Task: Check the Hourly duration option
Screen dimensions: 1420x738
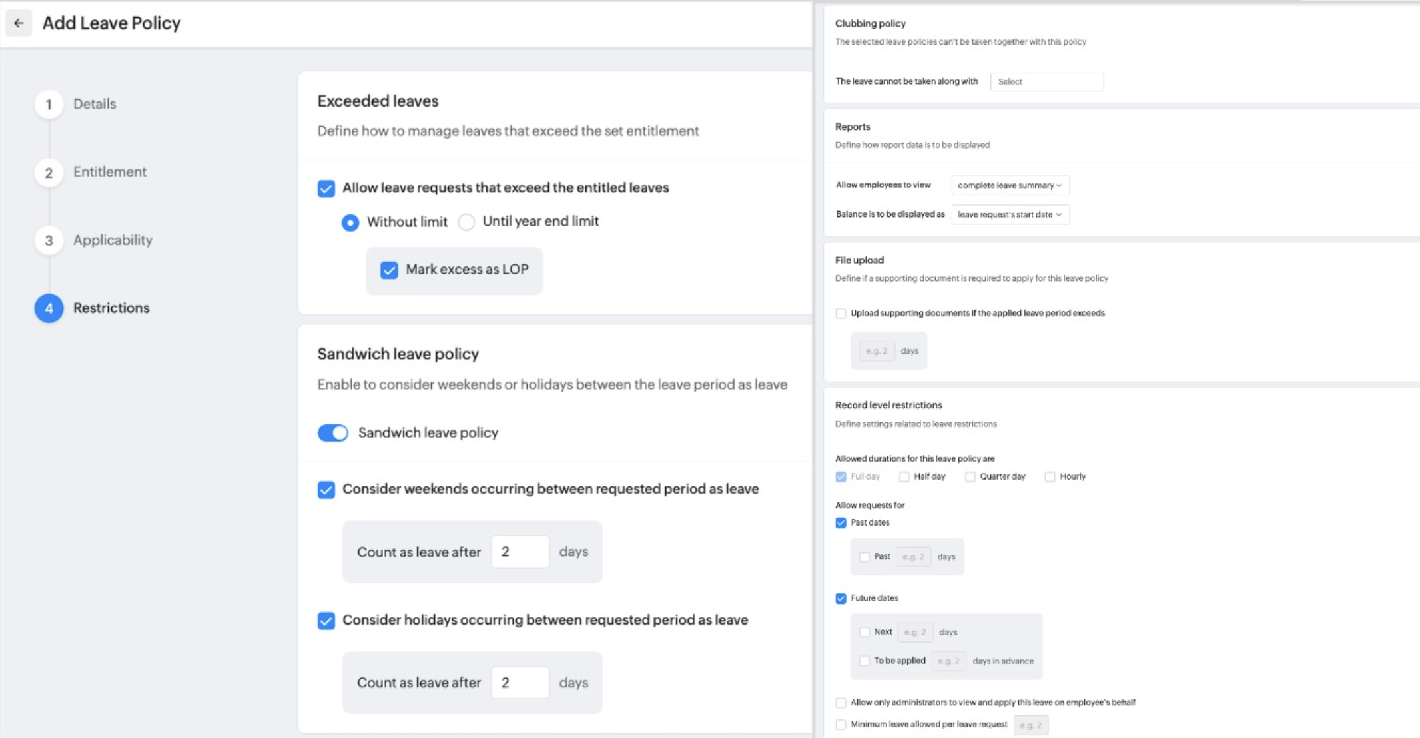Action: [1050, 477]
